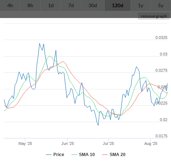The image size is (171, 164).
Task: Click the remove graph button
Action: (154, 16)
